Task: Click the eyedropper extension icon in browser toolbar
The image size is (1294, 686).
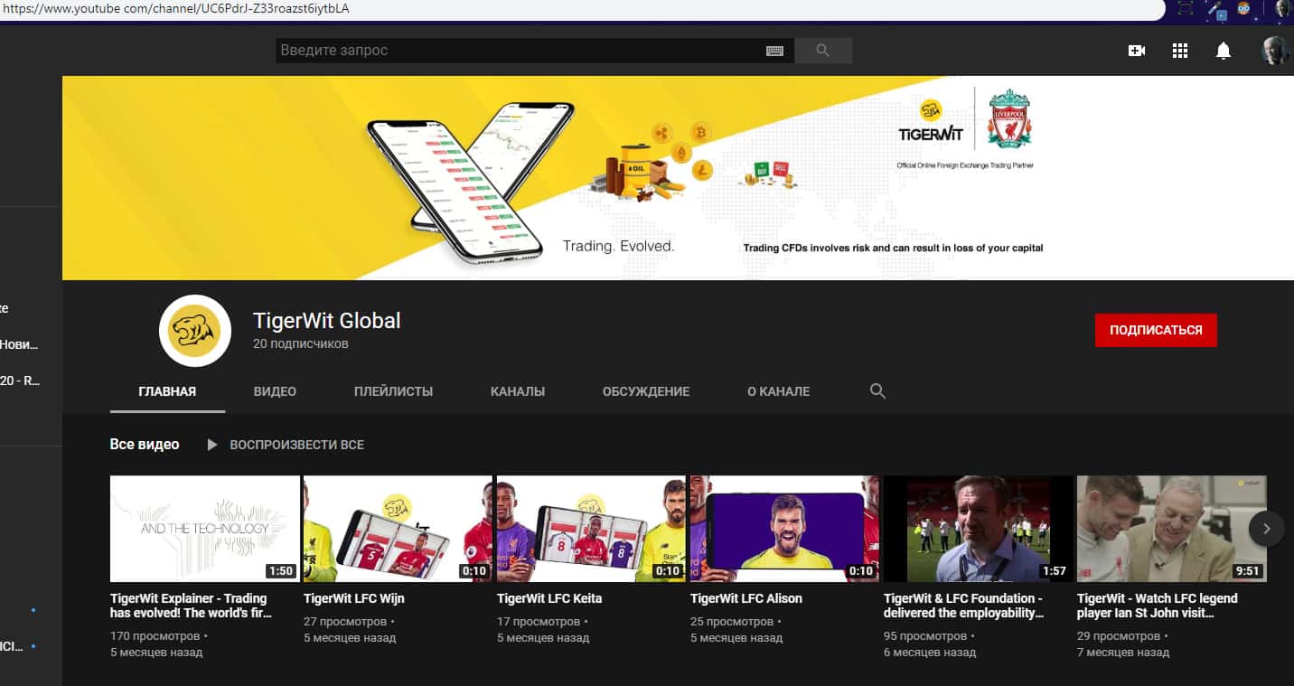Action: point(1216,9)
